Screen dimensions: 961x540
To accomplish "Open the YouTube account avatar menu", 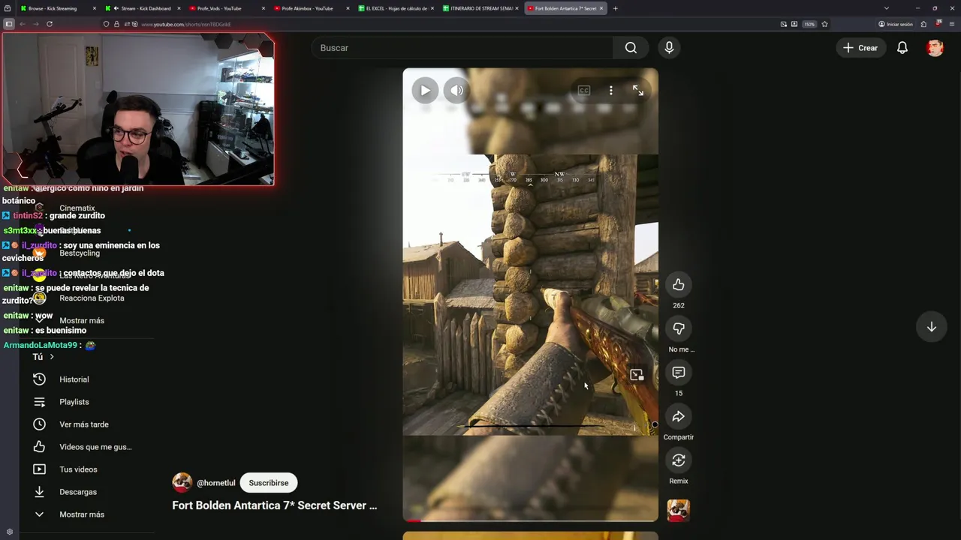I will coord(935,48).
